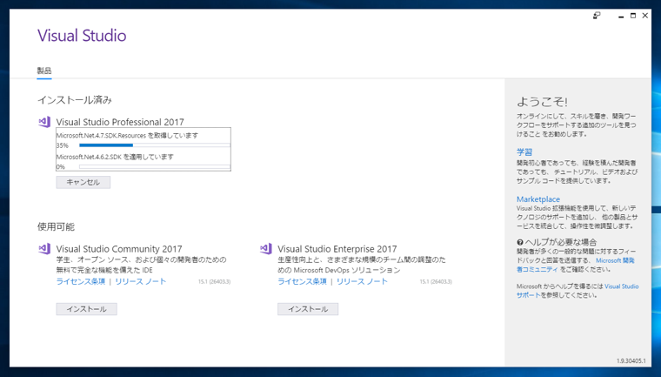Screen dimensions: 661x377
Task: Click the インストール済み heading
Action: point(75,100)
